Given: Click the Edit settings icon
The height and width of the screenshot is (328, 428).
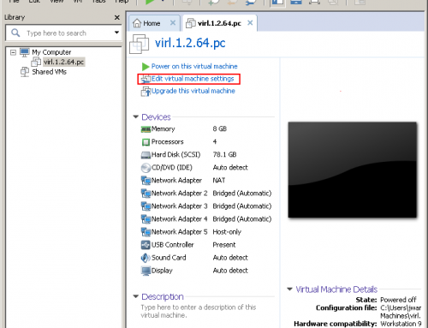Looking at the screenshot, I should 146,79.
